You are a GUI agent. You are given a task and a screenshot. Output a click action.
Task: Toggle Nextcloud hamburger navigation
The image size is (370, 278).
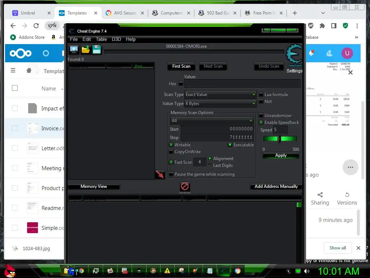tap(13, 71)
